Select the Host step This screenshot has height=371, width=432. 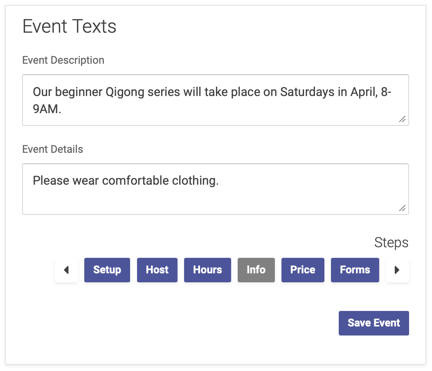157,270
